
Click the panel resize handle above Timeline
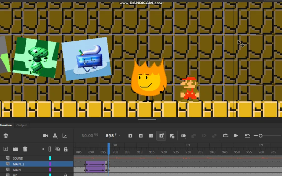[147, 119]
